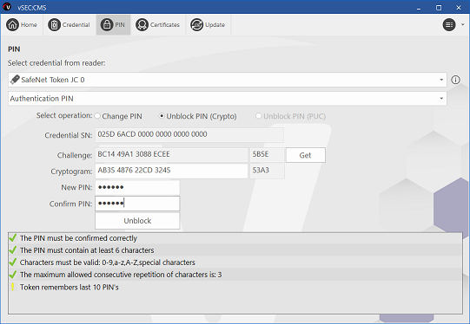
Task: Select 'Characters must be valid' row
Action: pyautogui.click(x=235, y=262)
